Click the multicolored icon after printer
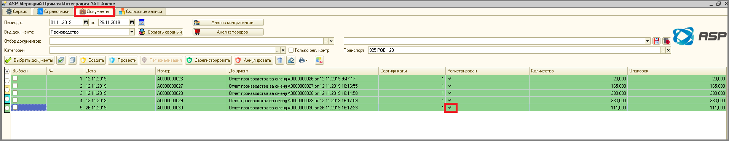 (x=319, y=60)
